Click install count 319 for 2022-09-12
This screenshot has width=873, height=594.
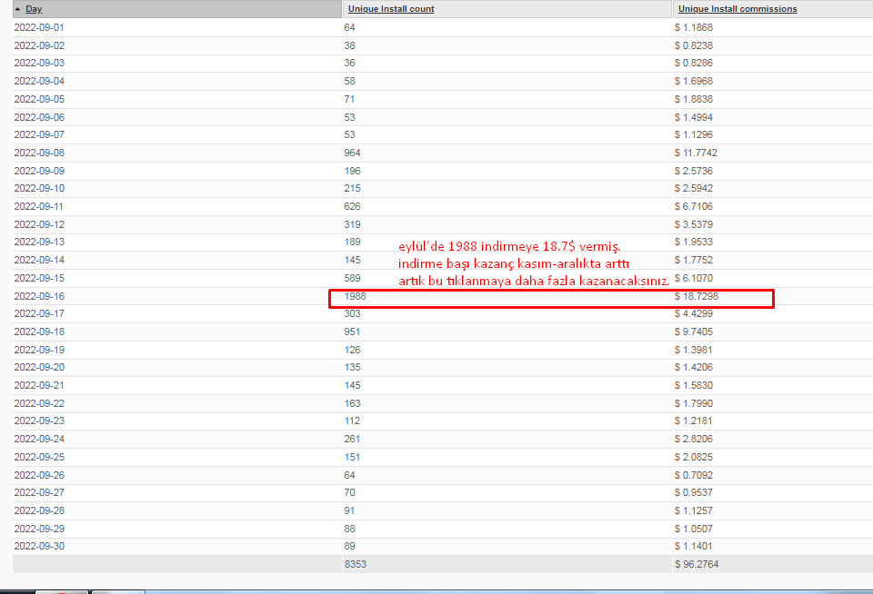[352, 224]
